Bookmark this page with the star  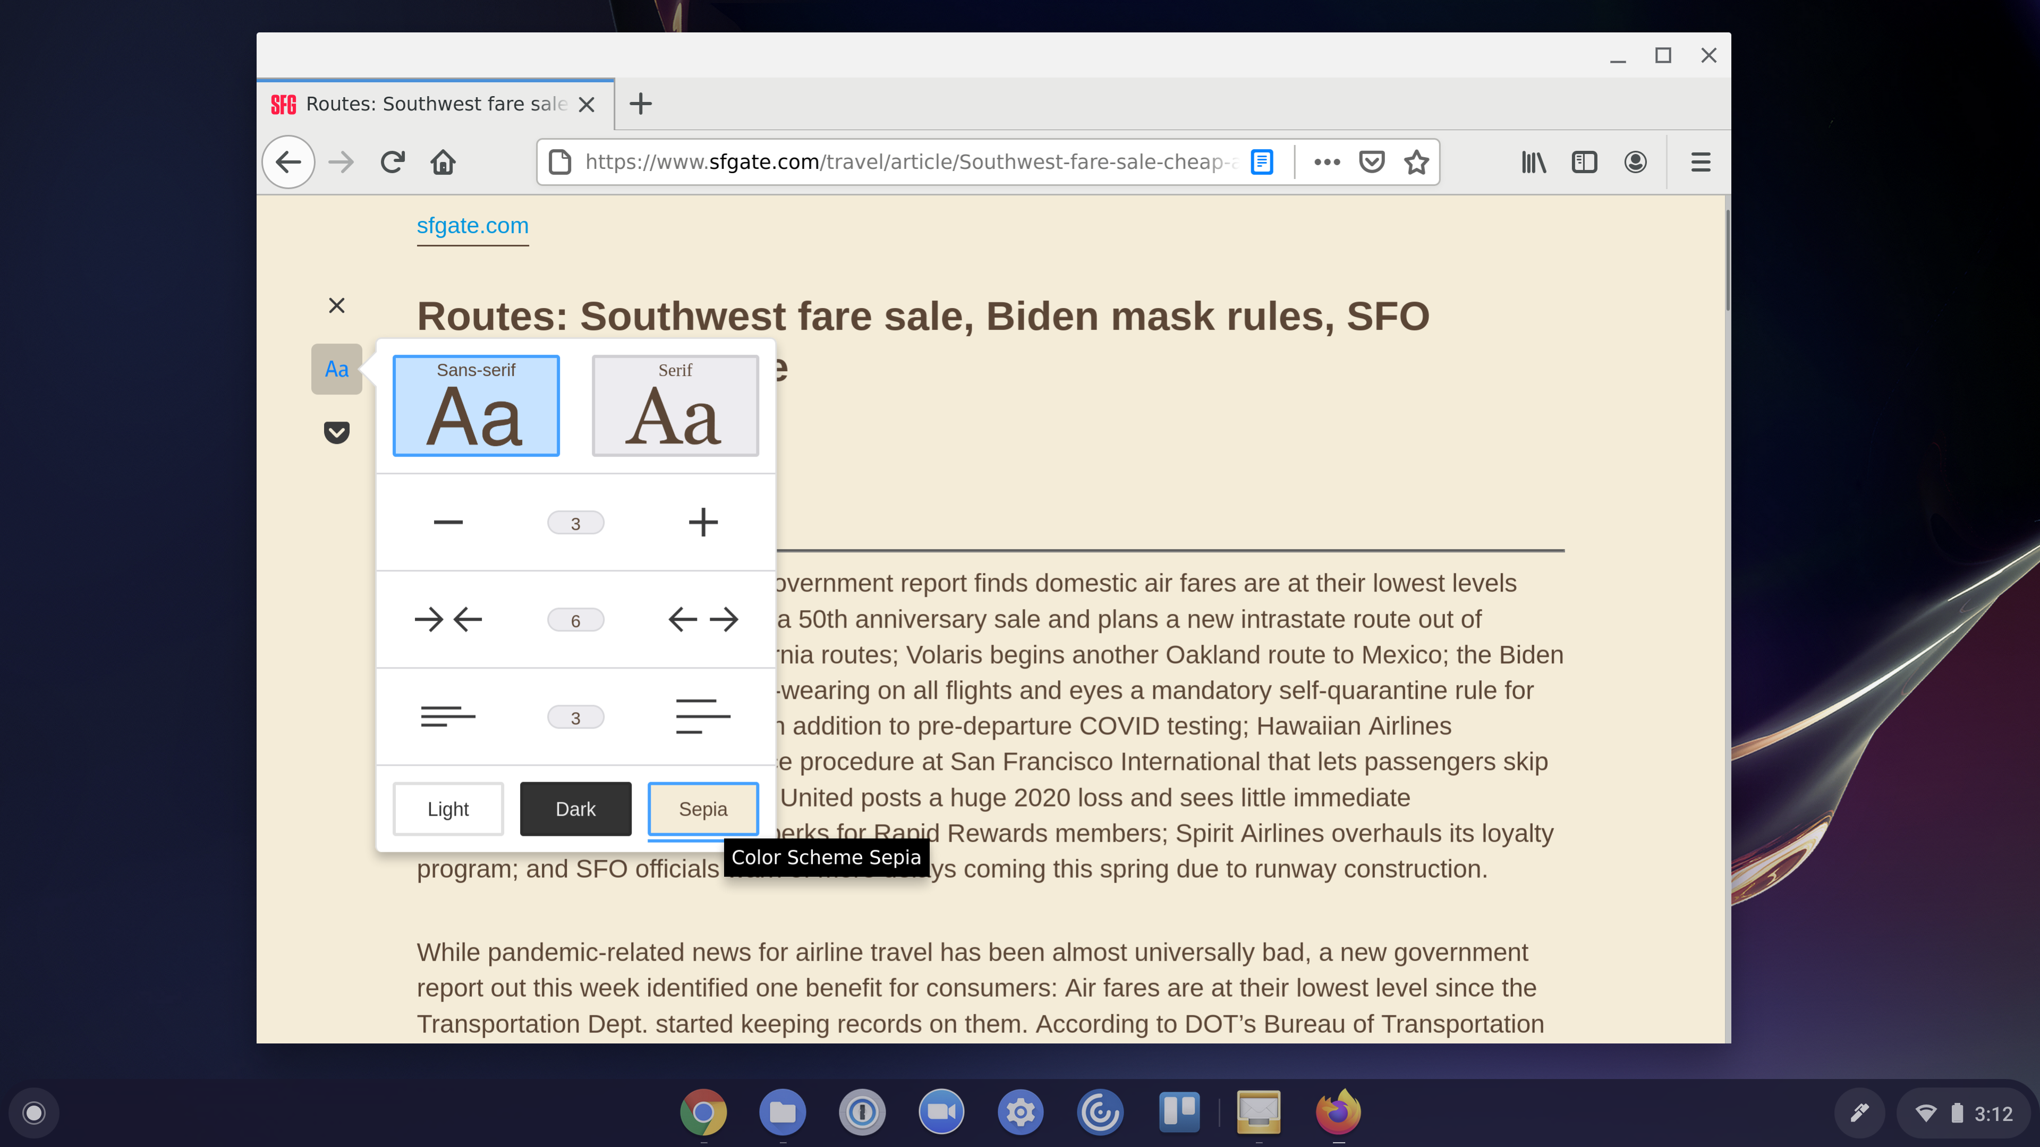coord(1416,162)
